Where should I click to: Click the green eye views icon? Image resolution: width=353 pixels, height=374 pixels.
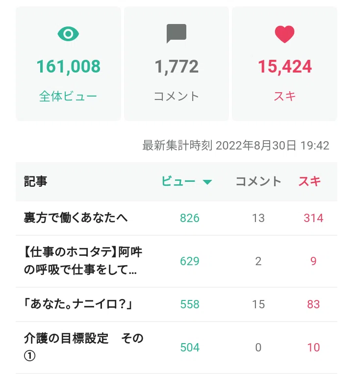tap(68, 34)
